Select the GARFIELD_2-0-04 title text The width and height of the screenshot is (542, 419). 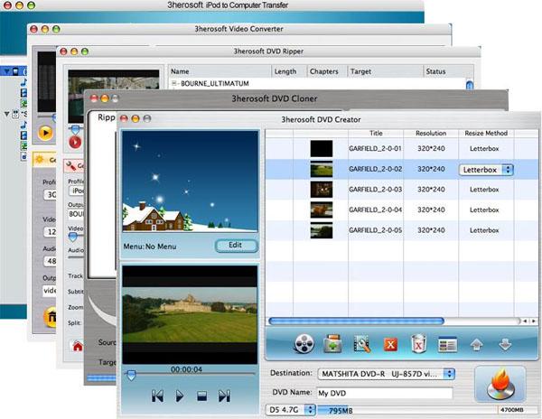coord(375,209)
